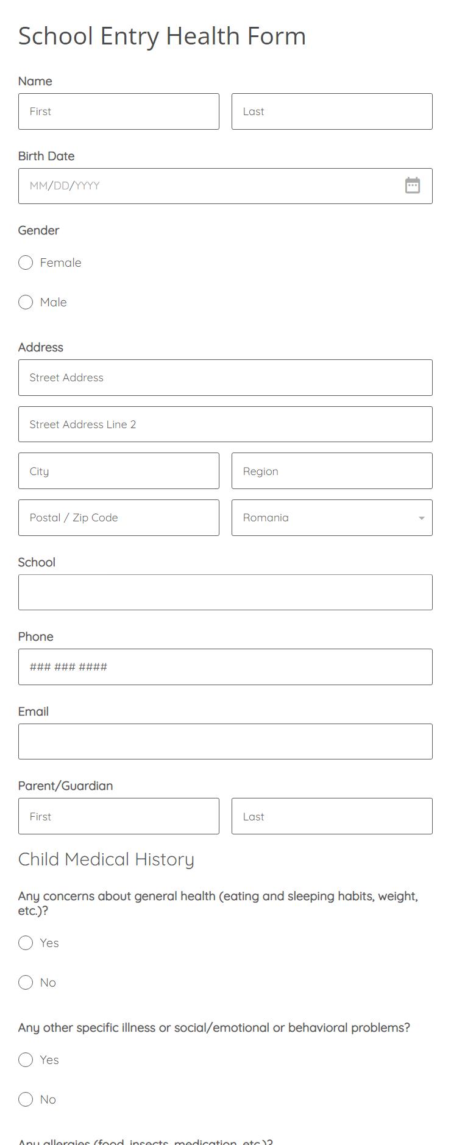The image size is (451, 1145).
Task: Select the Male gender radio button
Action: 25,302
